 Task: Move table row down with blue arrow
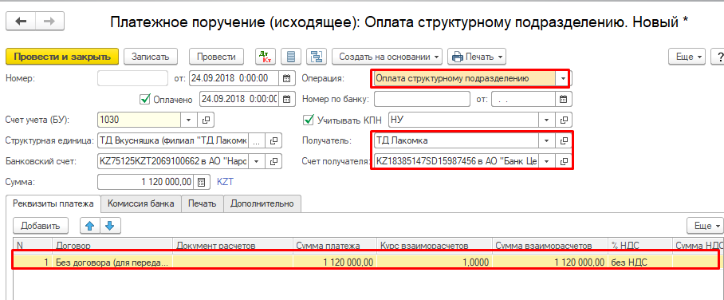pyautogui.click(x=110, y=226)
